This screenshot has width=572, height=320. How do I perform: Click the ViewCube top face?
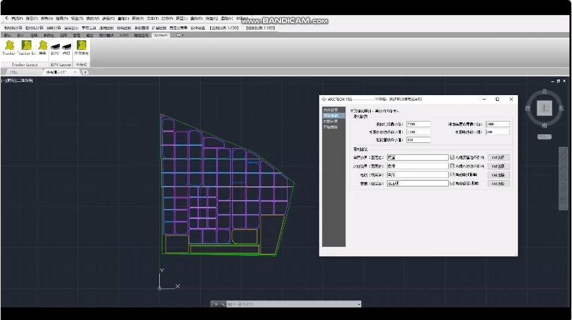coord(544,108)
